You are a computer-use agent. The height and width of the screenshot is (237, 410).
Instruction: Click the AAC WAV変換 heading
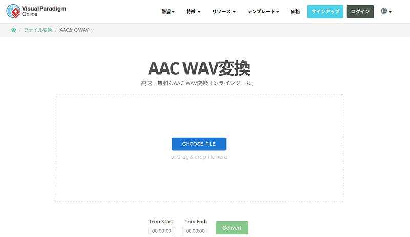(199, 68)
